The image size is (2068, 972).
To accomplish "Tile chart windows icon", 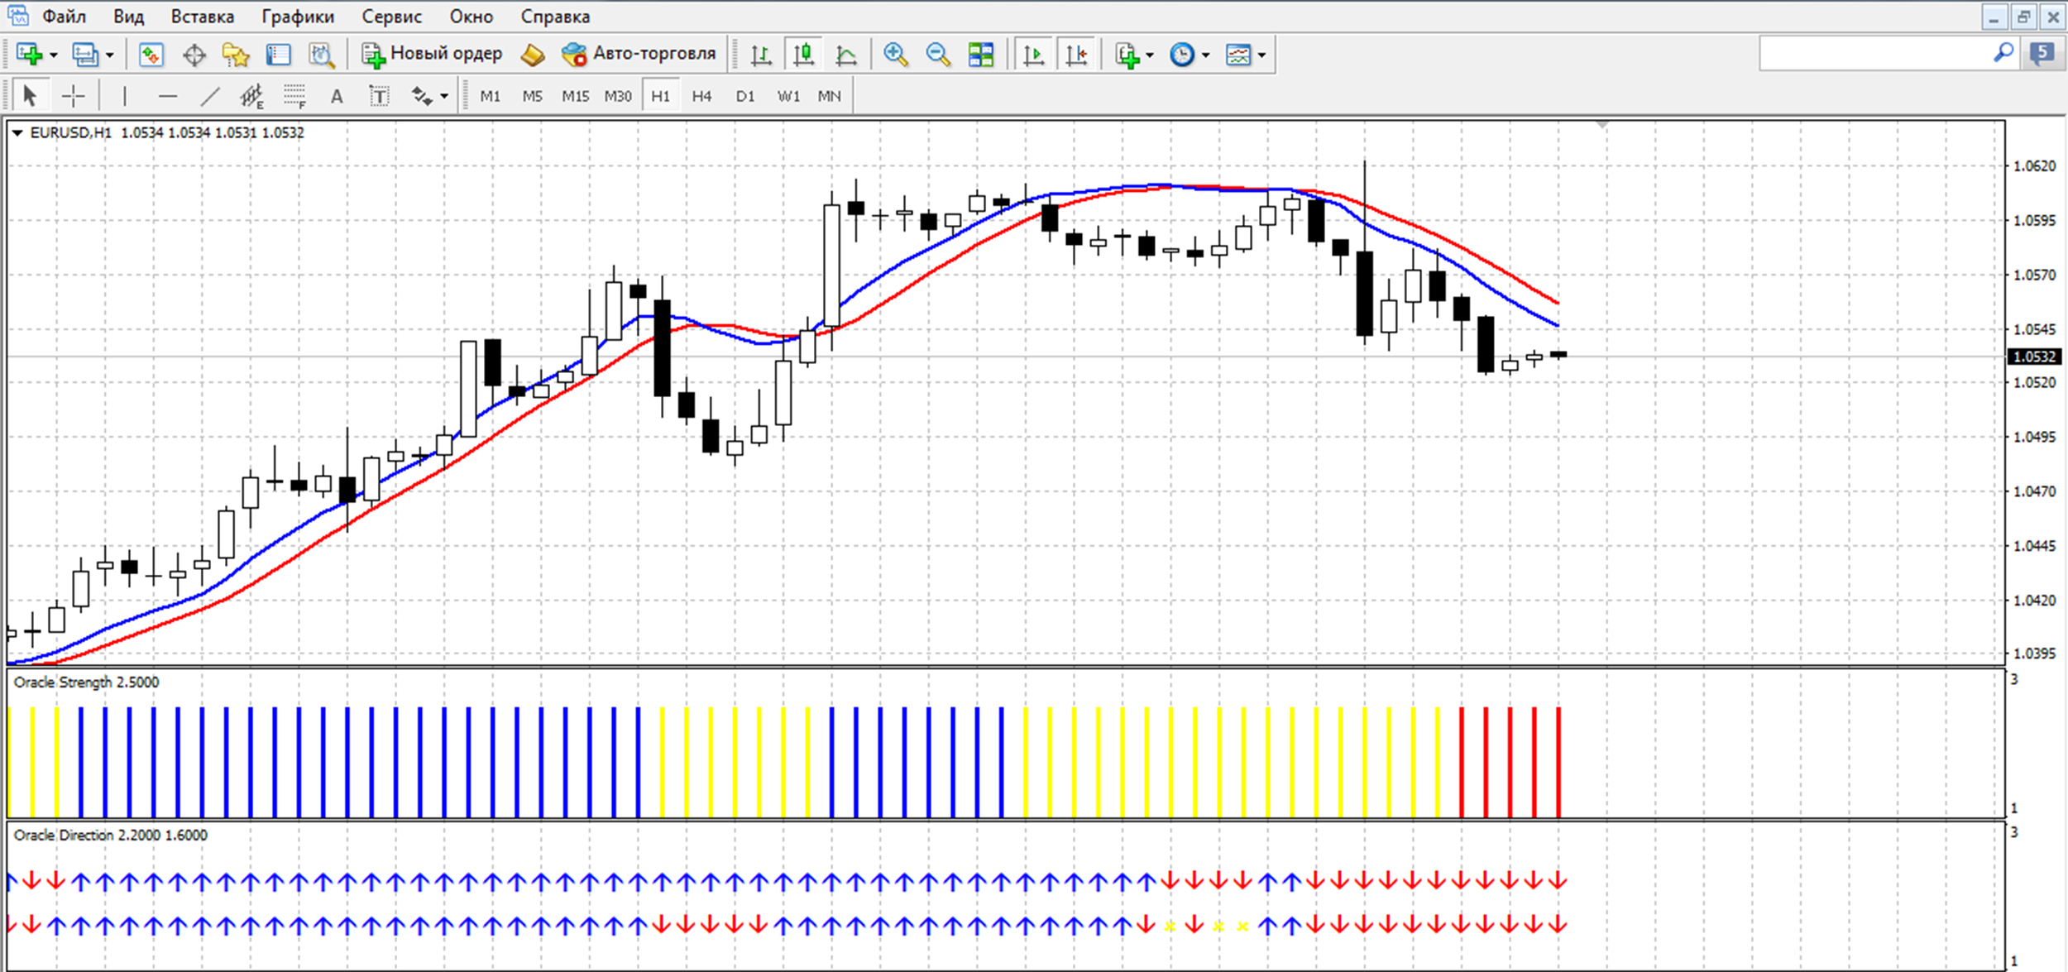I will tap(981, 55).
